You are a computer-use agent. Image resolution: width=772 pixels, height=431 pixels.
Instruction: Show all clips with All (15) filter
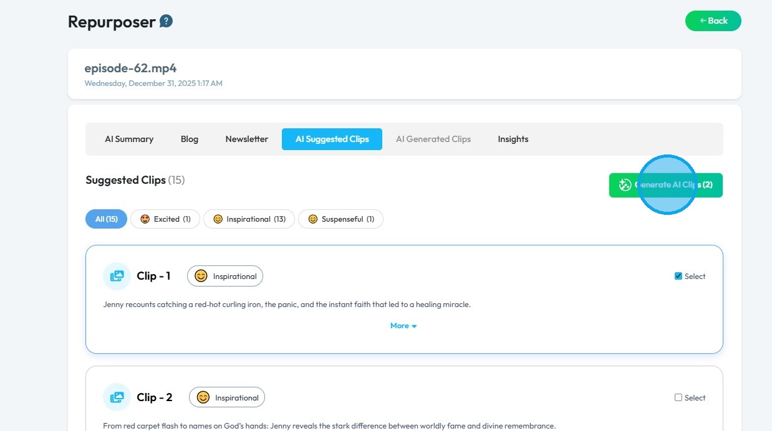pos(106,219)
